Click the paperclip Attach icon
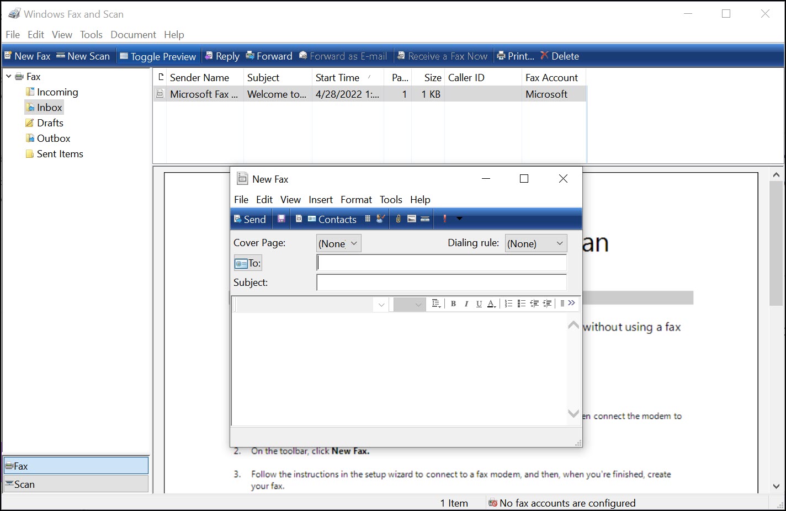Viewport: 786px width, 511px height. click(398, 219)
